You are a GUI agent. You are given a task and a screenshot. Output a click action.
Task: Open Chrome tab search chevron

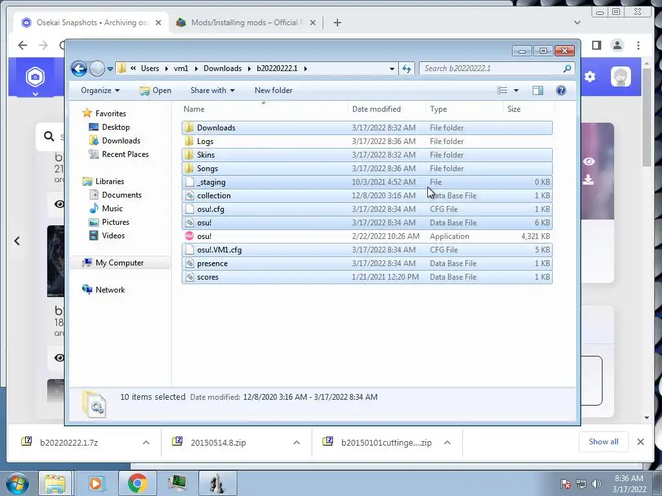577,23
